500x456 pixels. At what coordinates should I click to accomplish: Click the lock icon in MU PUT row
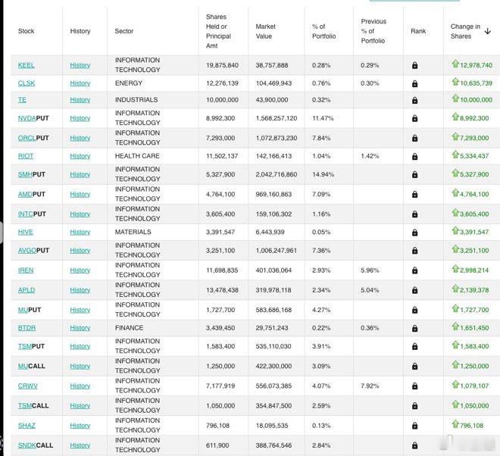(x=414, y=310)
